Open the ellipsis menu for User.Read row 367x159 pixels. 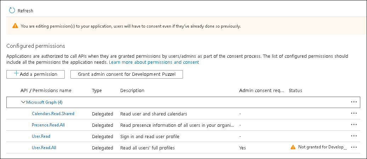354,136
